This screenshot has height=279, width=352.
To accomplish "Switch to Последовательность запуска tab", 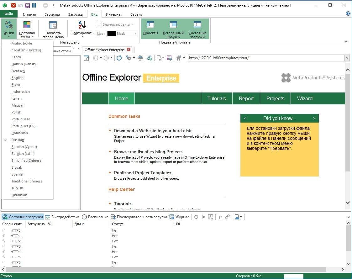I will (x=139, y=217).
